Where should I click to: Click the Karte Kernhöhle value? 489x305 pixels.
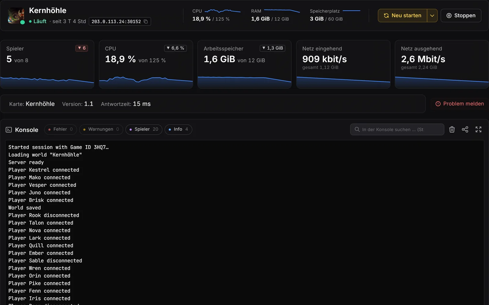40,104
